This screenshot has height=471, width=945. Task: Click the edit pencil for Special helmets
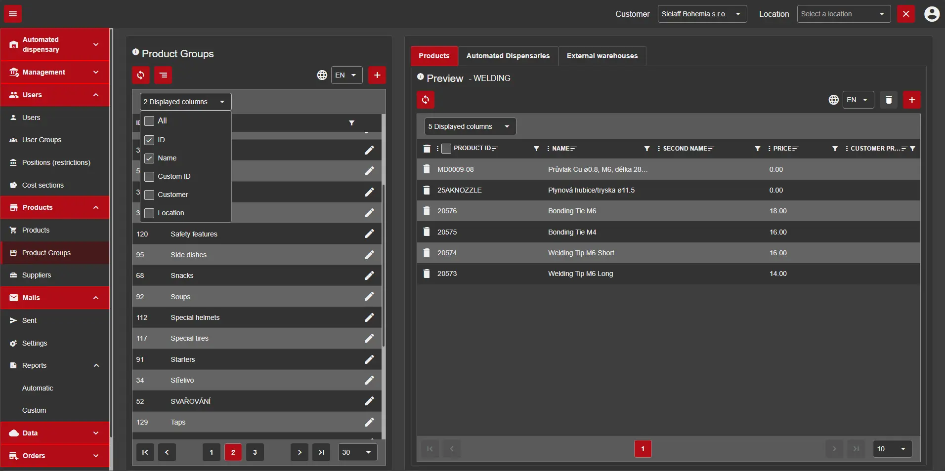point(369,318)
